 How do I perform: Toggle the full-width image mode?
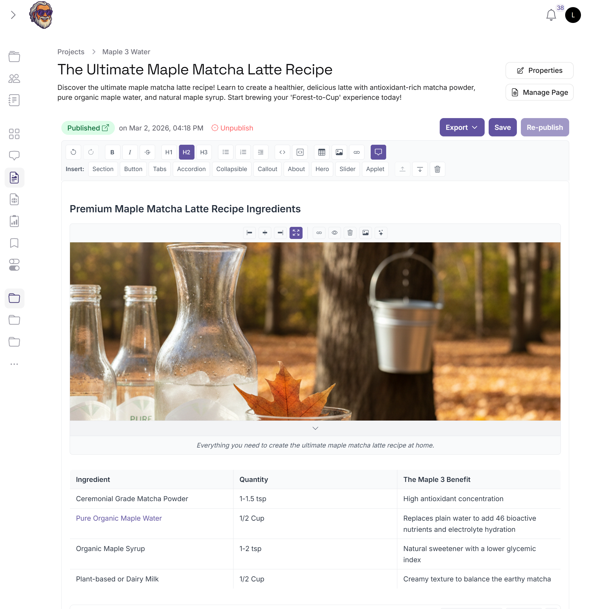point(296,233)
